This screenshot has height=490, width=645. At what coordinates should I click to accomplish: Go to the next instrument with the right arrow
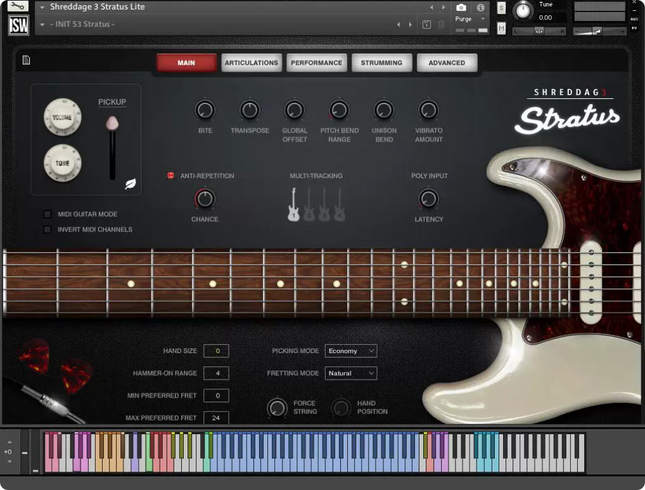(444, 8)
